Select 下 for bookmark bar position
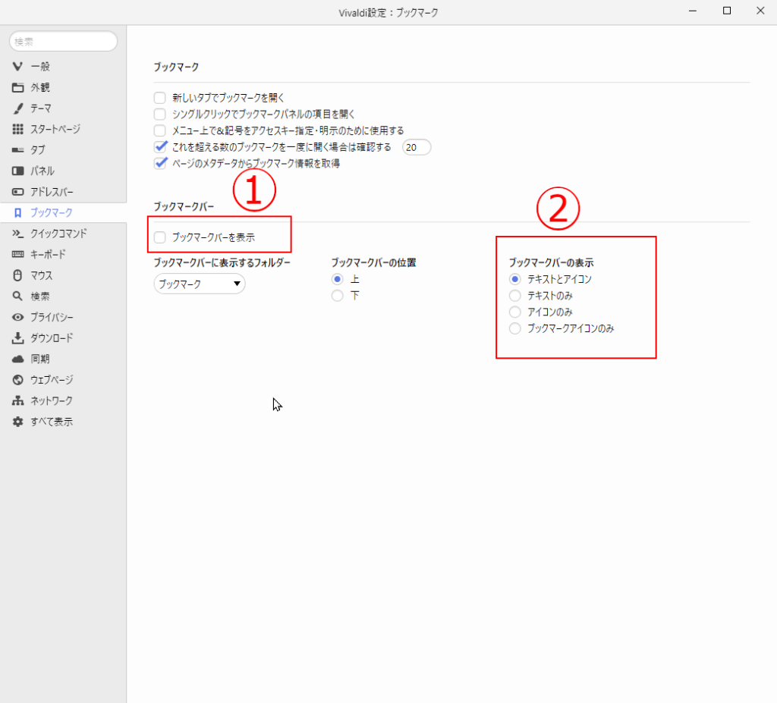Image resolution: width=777 pixels, height=703 pixels. point(338,296)
